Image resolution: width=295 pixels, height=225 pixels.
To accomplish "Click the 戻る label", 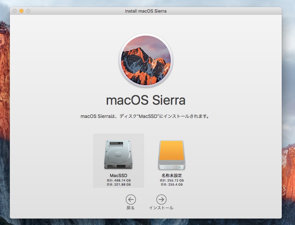I will pyautogui.click(x=131, y=208).
